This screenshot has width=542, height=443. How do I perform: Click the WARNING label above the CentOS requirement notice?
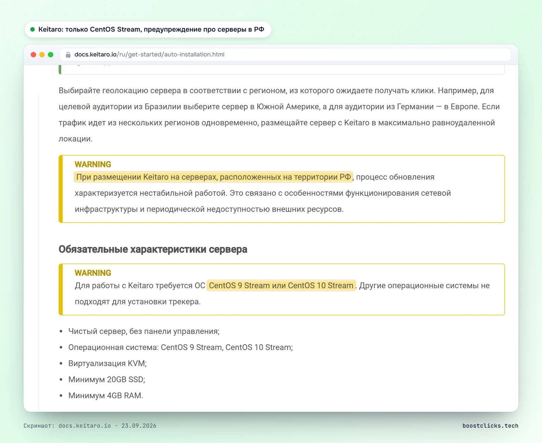click(93, 273)
